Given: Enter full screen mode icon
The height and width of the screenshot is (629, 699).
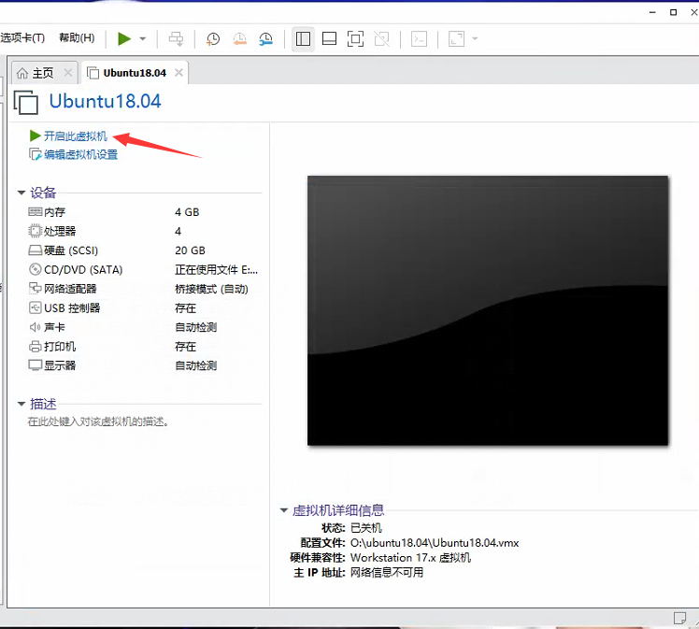Looking at the screenshot, I should point(355,38).
